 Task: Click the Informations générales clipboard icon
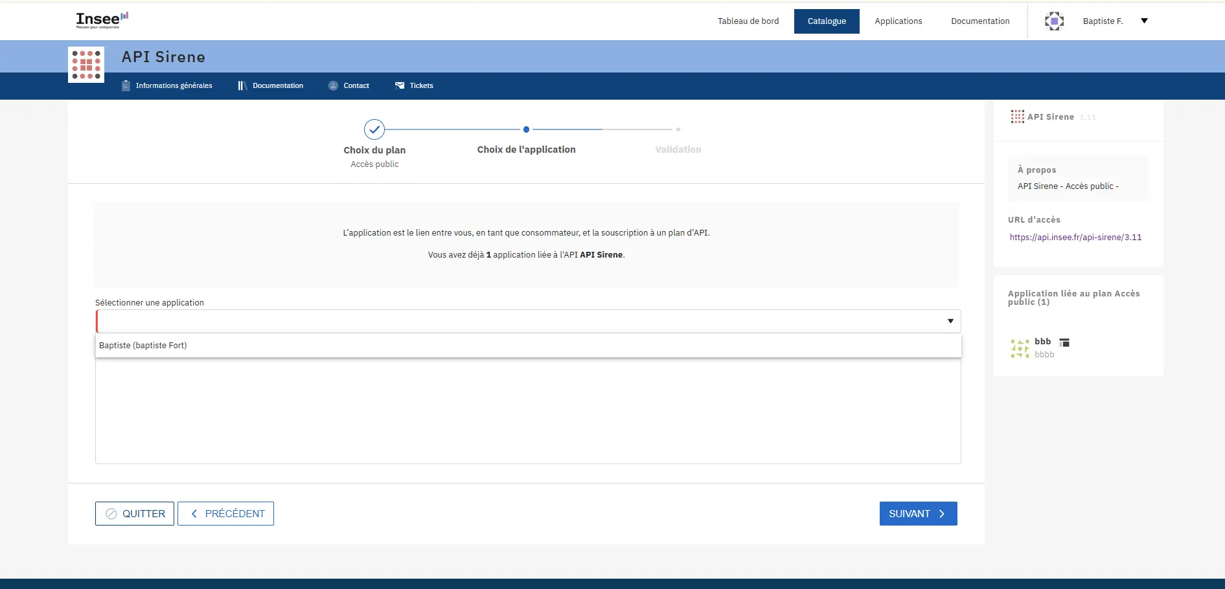(x=126, y=85)
